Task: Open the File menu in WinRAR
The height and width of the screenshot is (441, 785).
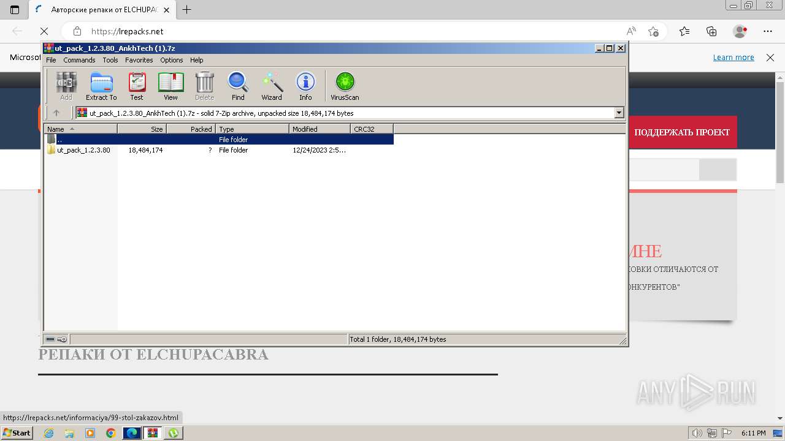Action: point(51,60)
